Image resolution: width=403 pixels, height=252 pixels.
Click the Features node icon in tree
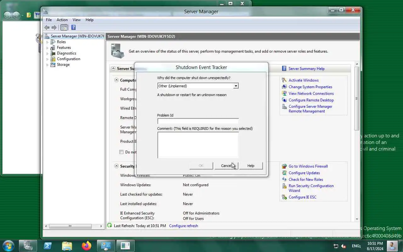click(53, 48)
